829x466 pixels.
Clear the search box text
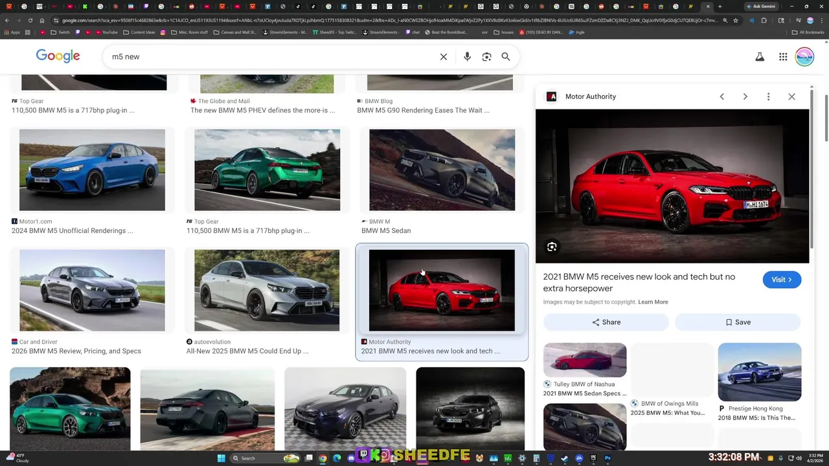click(444, 57)
